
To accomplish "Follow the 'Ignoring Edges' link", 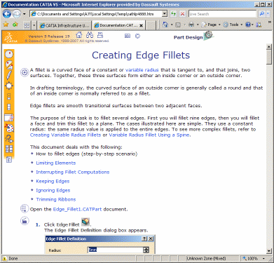I will coord(53,190).
